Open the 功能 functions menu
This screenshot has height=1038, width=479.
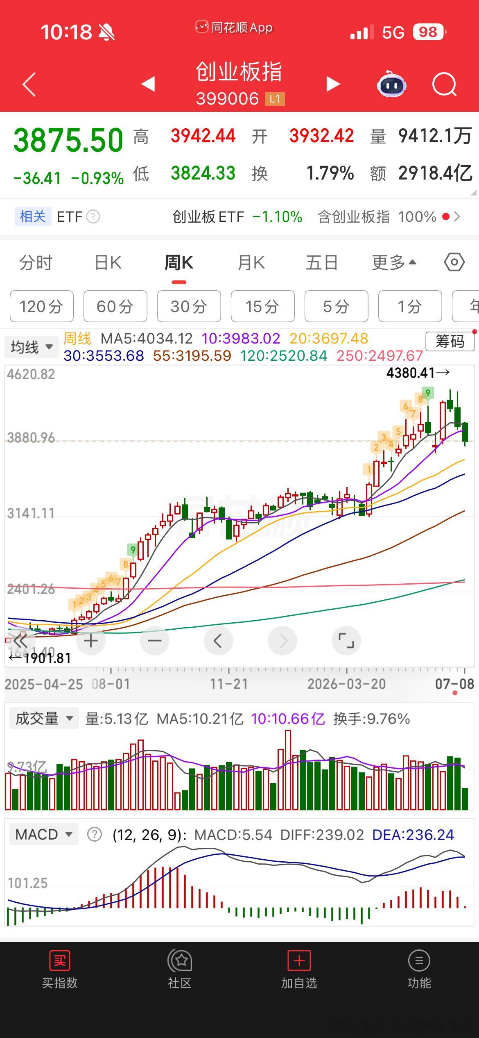tap(419, 969)
